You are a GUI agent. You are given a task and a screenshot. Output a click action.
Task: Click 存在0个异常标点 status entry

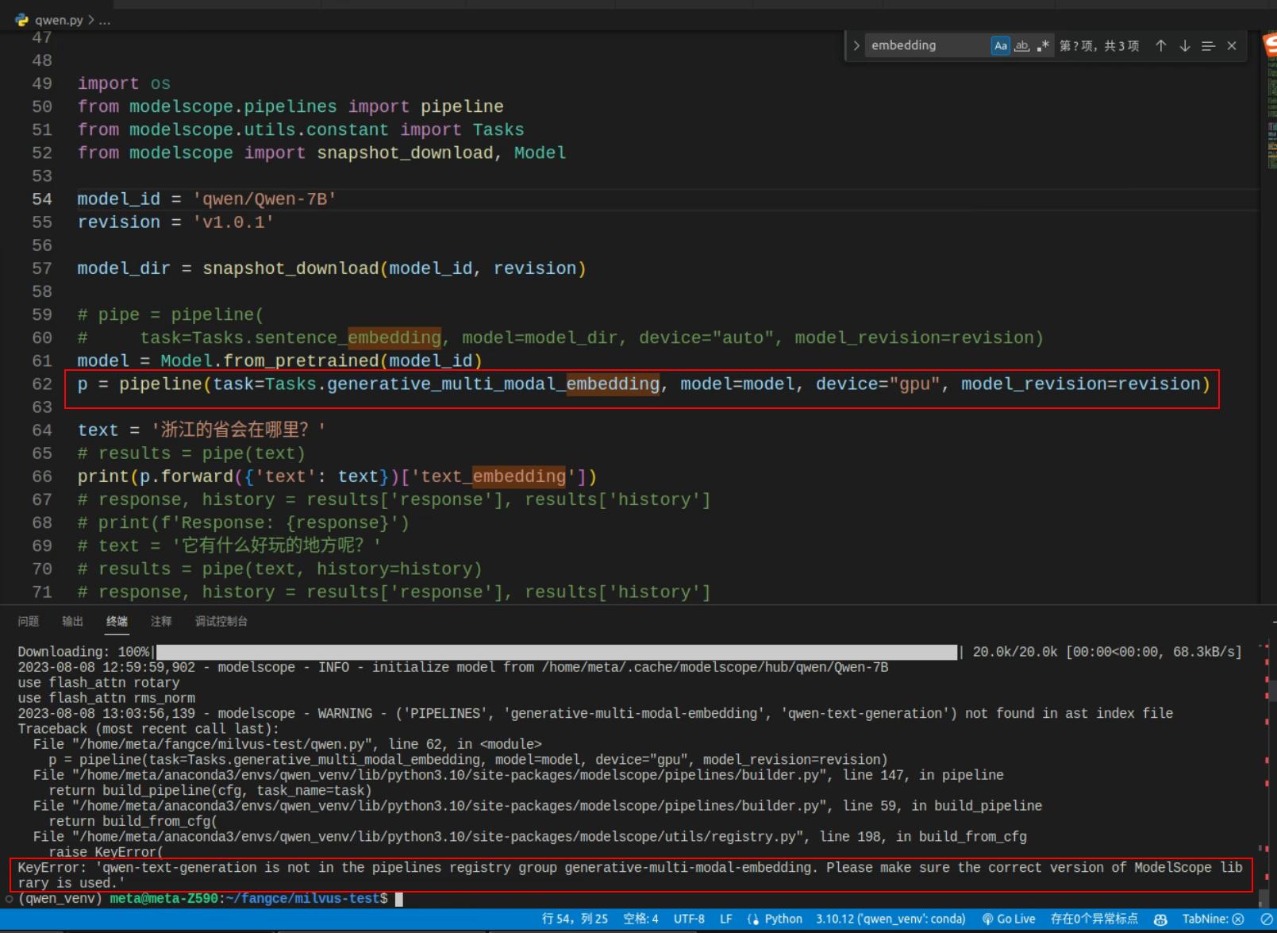[1094, 919]
